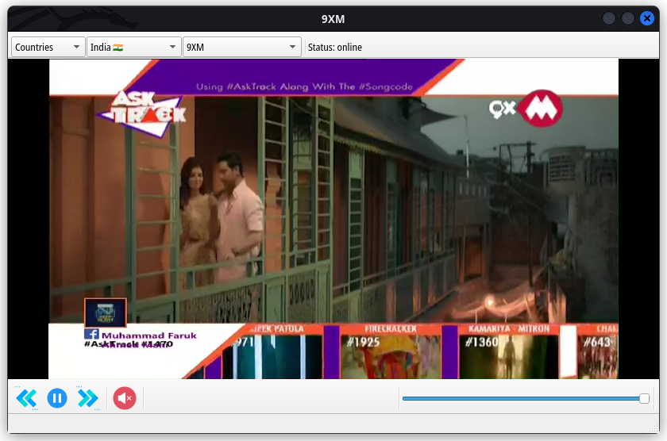The height and width of the screenshot is (441, 667).
Task: Minimize the 9XM window
Action: pos(609,18)
